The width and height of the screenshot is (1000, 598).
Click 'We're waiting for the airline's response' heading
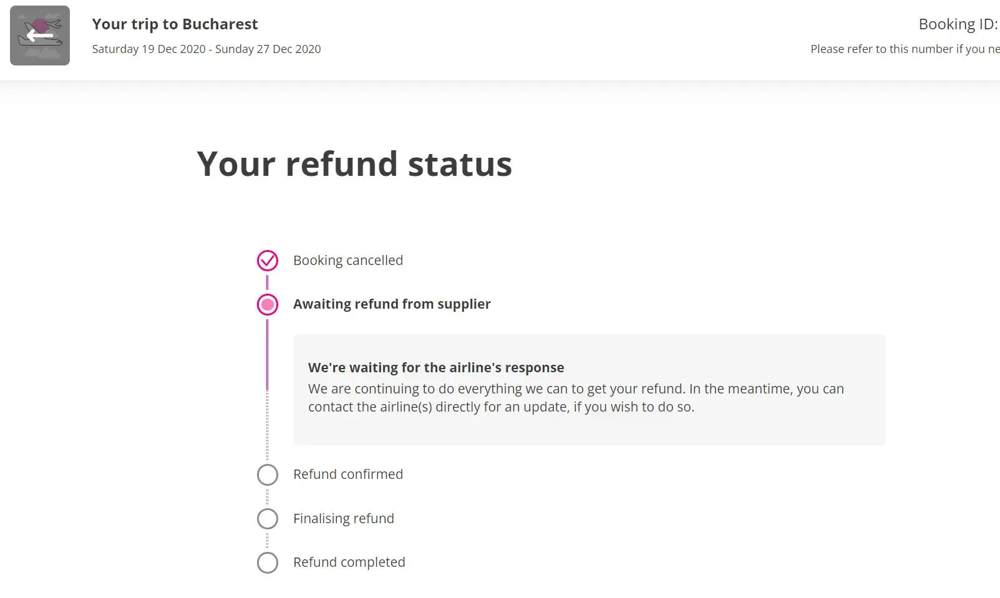[x=436, y=368]
